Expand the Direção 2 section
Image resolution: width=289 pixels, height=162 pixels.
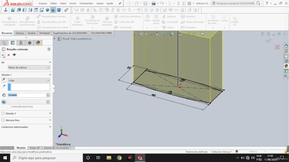50,113
